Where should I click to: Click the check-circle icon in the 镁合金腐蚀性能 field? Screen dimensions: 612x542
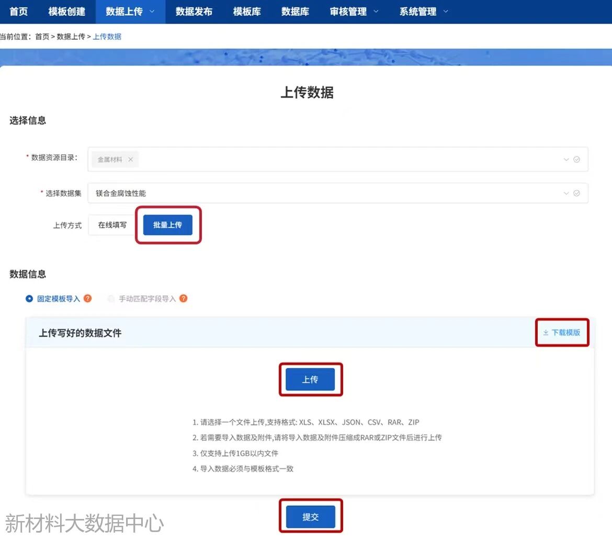576,193
